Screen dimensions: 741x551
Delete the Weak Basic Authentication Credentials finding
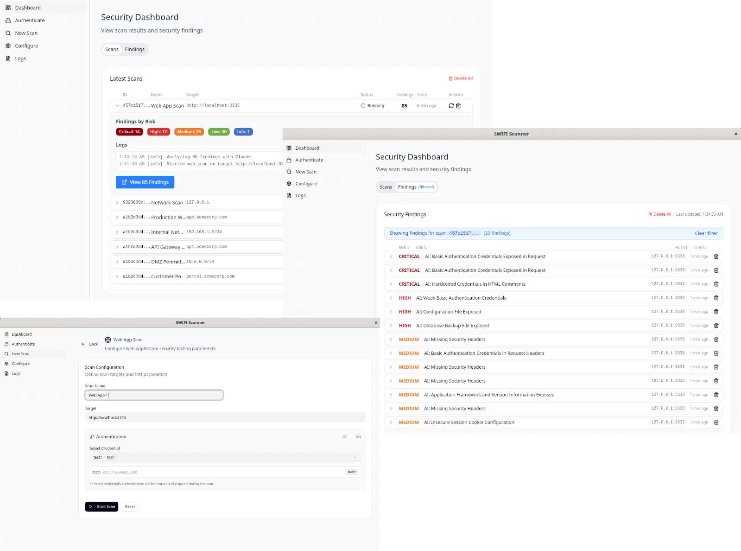click(x=716, y=298)
